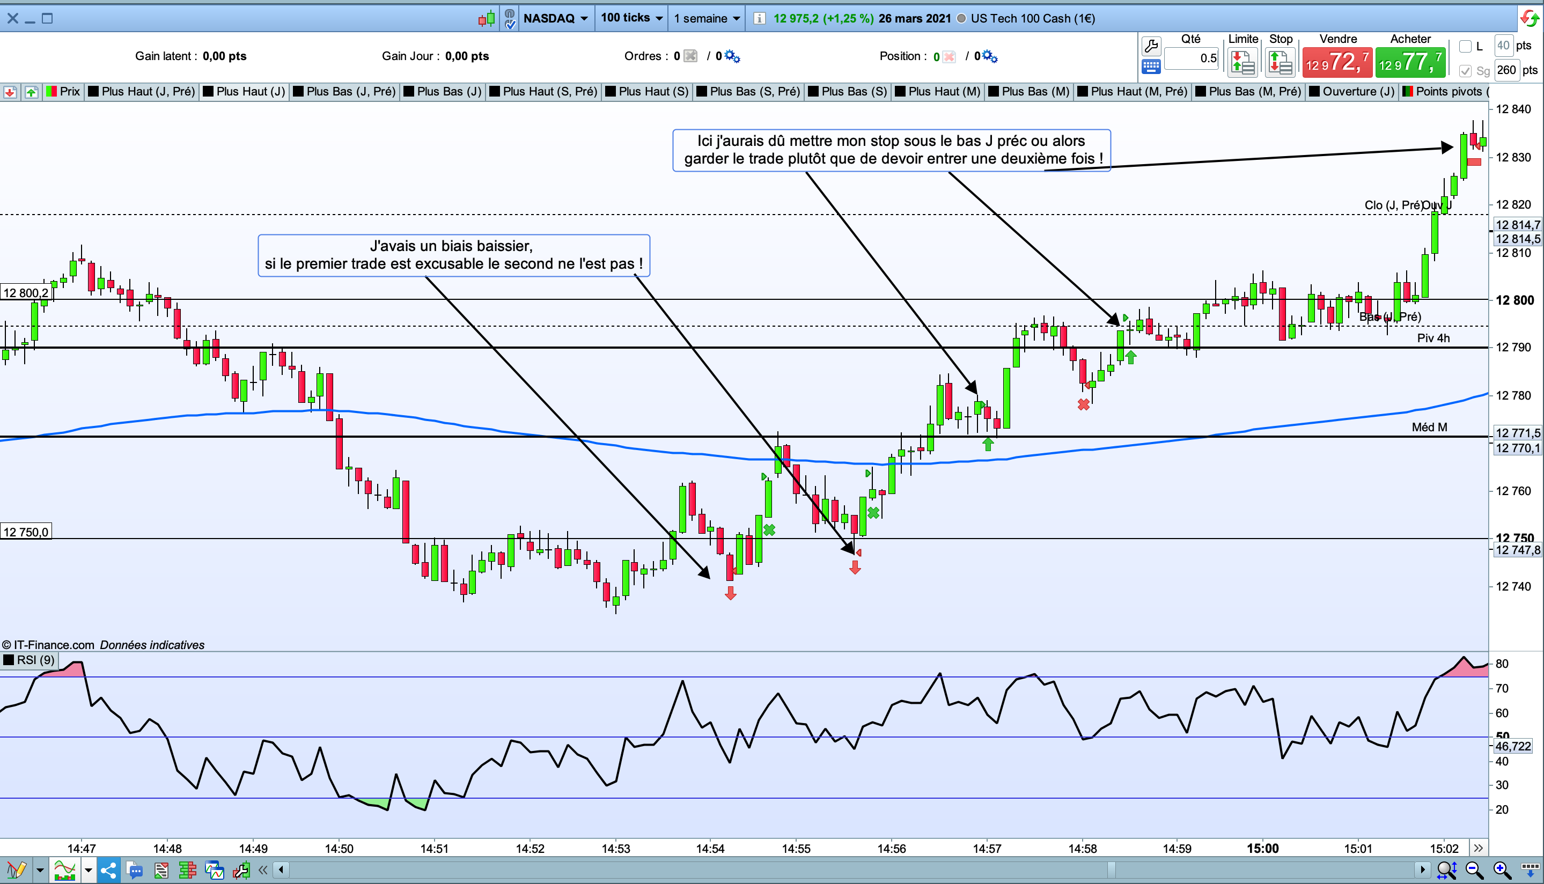Open the chat bubble icon
This screenshot has width=1544, height=884.
[x=134, y=870]
